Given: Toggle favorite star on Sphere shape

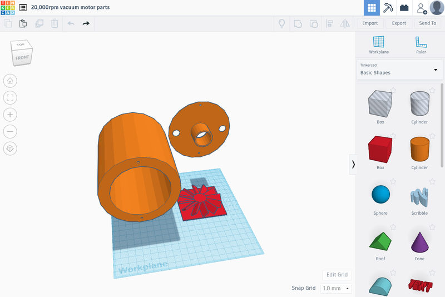Looking at the screenshot, I should 393,181.
